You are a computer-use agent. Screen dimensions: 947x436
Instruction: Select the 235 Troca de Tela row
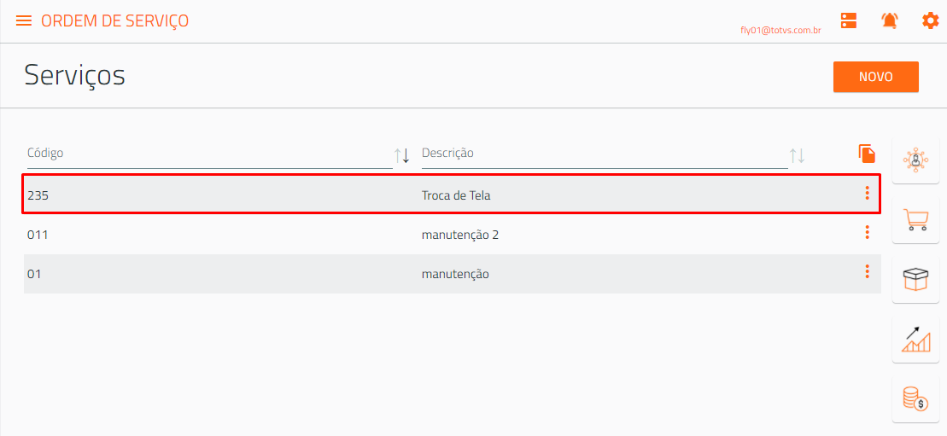click(451, 195)
